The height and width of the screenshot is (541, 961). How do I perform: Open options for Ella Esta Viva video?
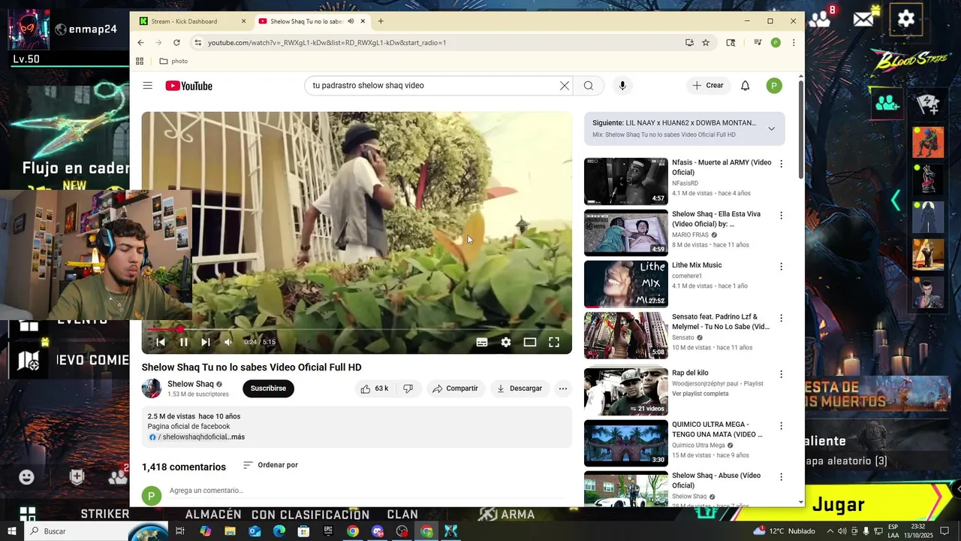click(781, 215)
